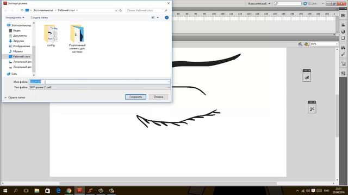Open the dock icon below Motion Presets

tap(343, 64)
